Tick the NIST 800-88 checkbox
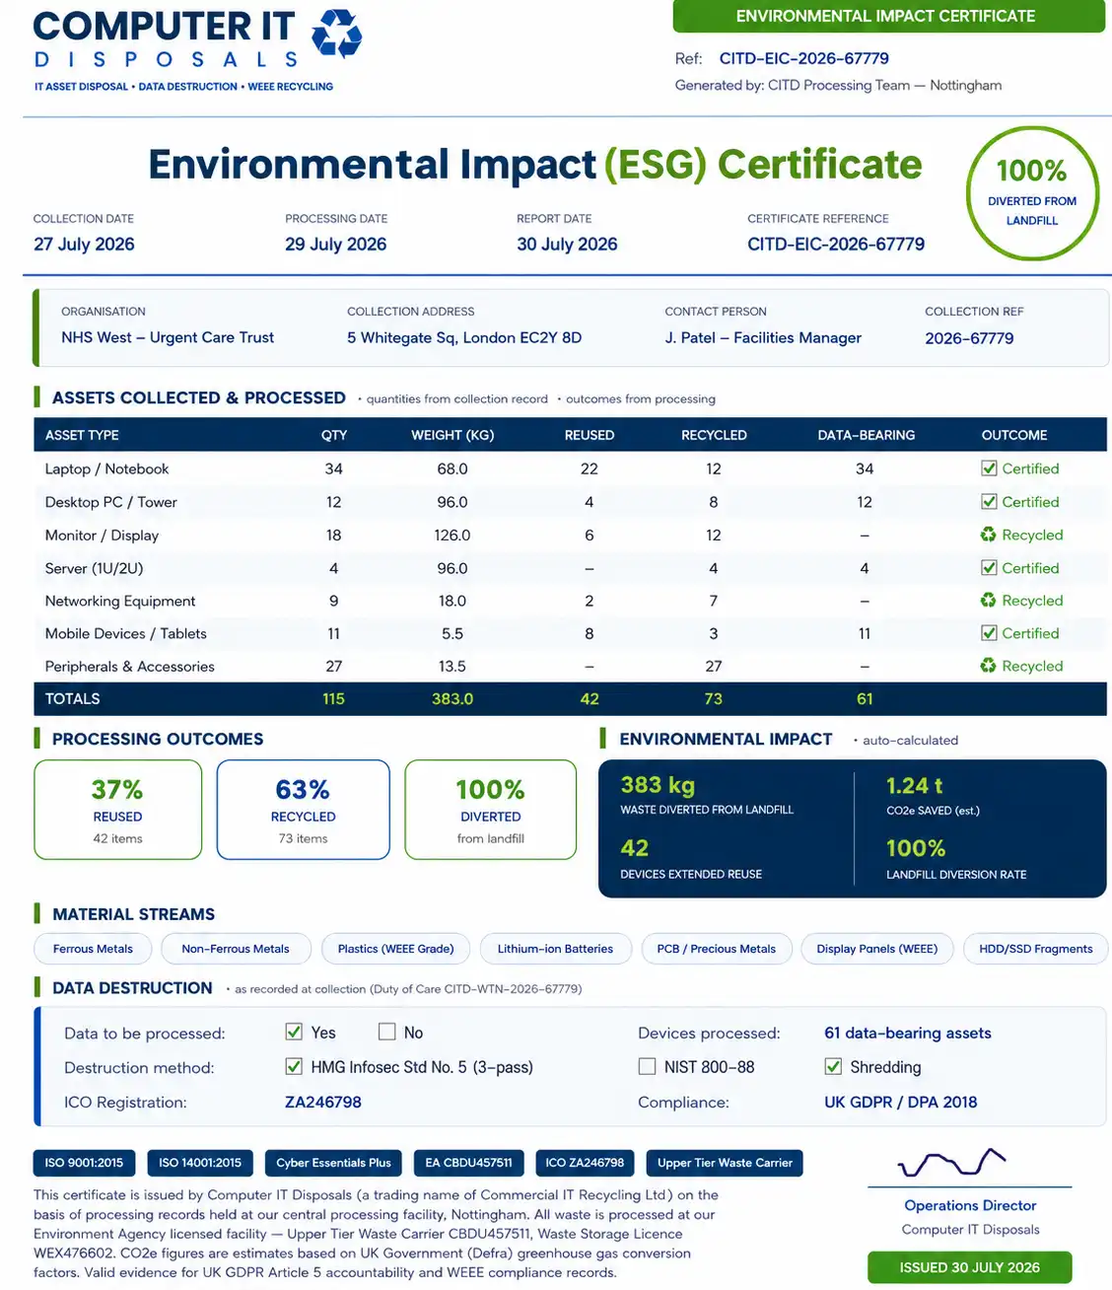Image resolution: width=1112 pixels, height=1290 pixels. tap(647, 1066)
